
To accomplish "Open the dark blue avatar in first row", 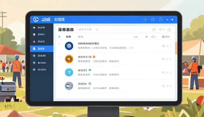I will coord(69,46).
